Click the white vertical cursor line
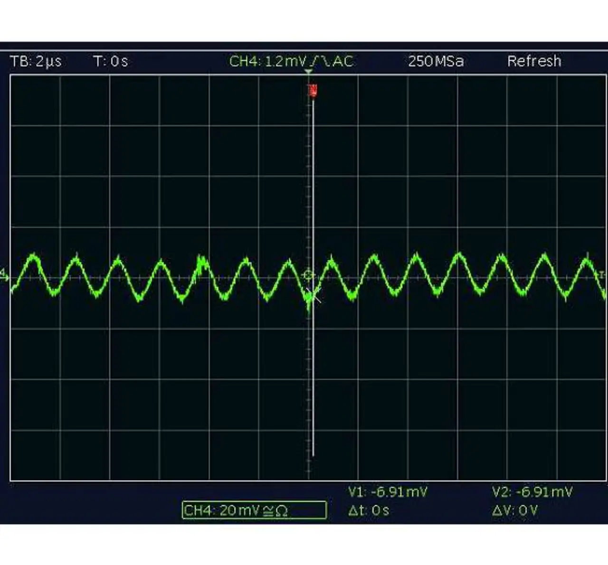 point(313,380)
